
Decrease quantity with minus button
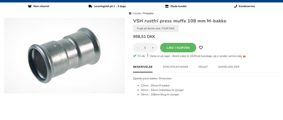coord(138,48)
